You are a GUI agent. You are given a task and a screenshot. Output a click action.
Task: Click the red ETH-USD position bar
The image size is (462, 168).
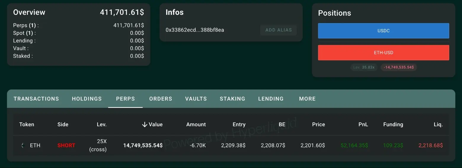pos(383,53)
